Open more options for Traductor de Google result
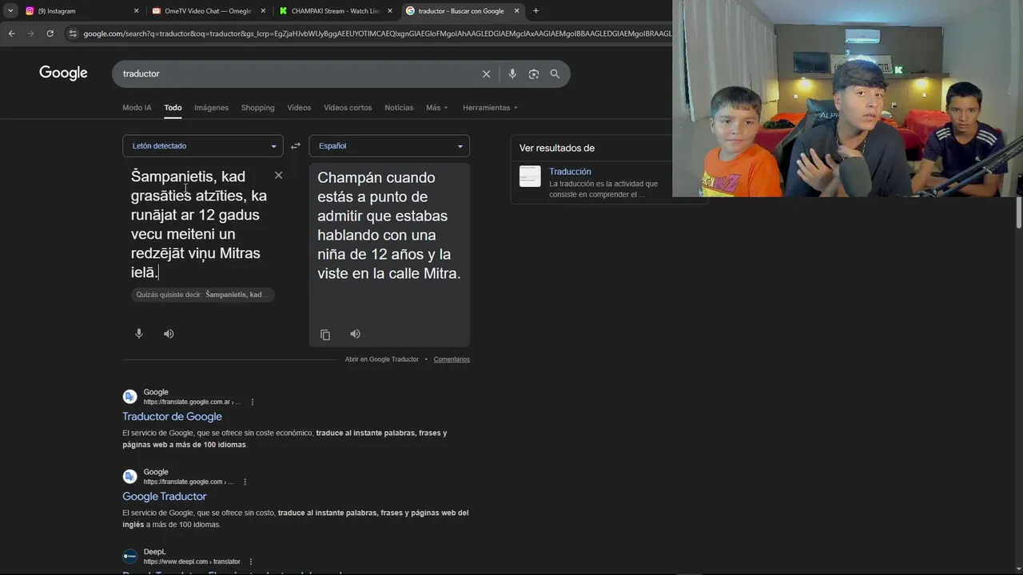Screen dimensions: 1023x575 click(253, 402)
